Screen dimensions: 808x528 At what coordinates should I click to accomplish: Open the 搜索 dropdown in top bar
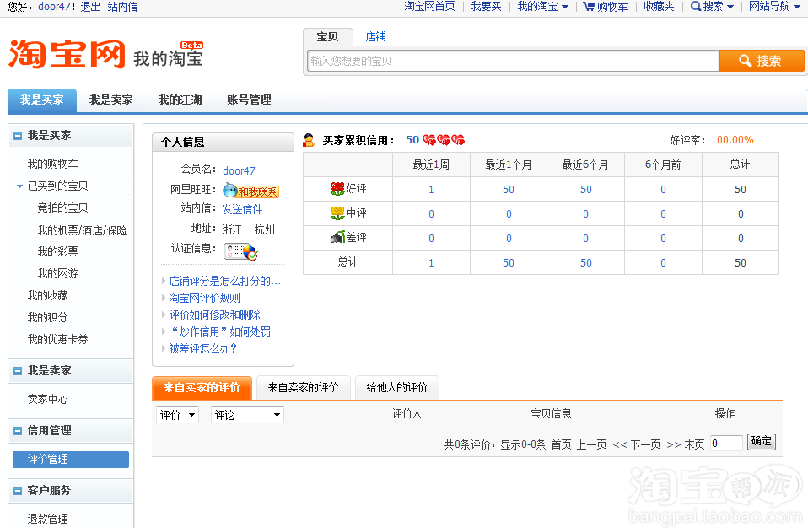pos(712,7)
